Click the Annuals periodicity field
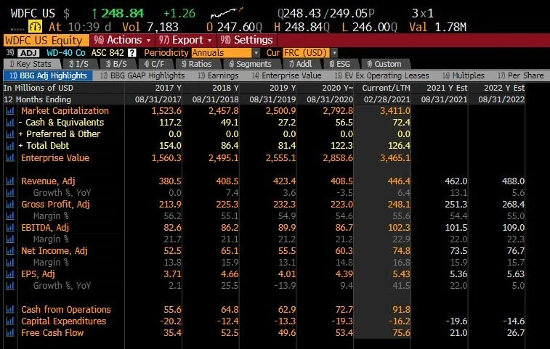The image size is (550, 349). tap(222, 53)
